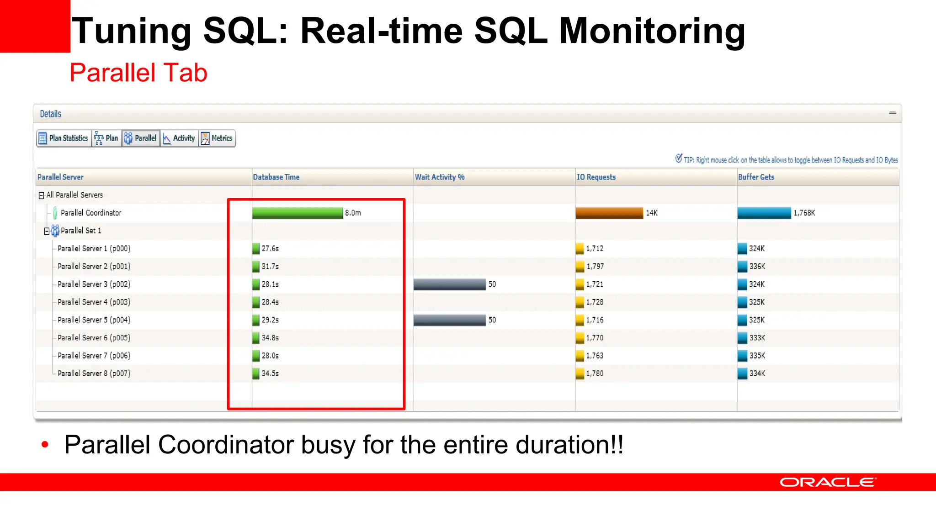Sort by Database Time column header
The width and height of the screenshot is (936, 526).
[x=277, y=177]
